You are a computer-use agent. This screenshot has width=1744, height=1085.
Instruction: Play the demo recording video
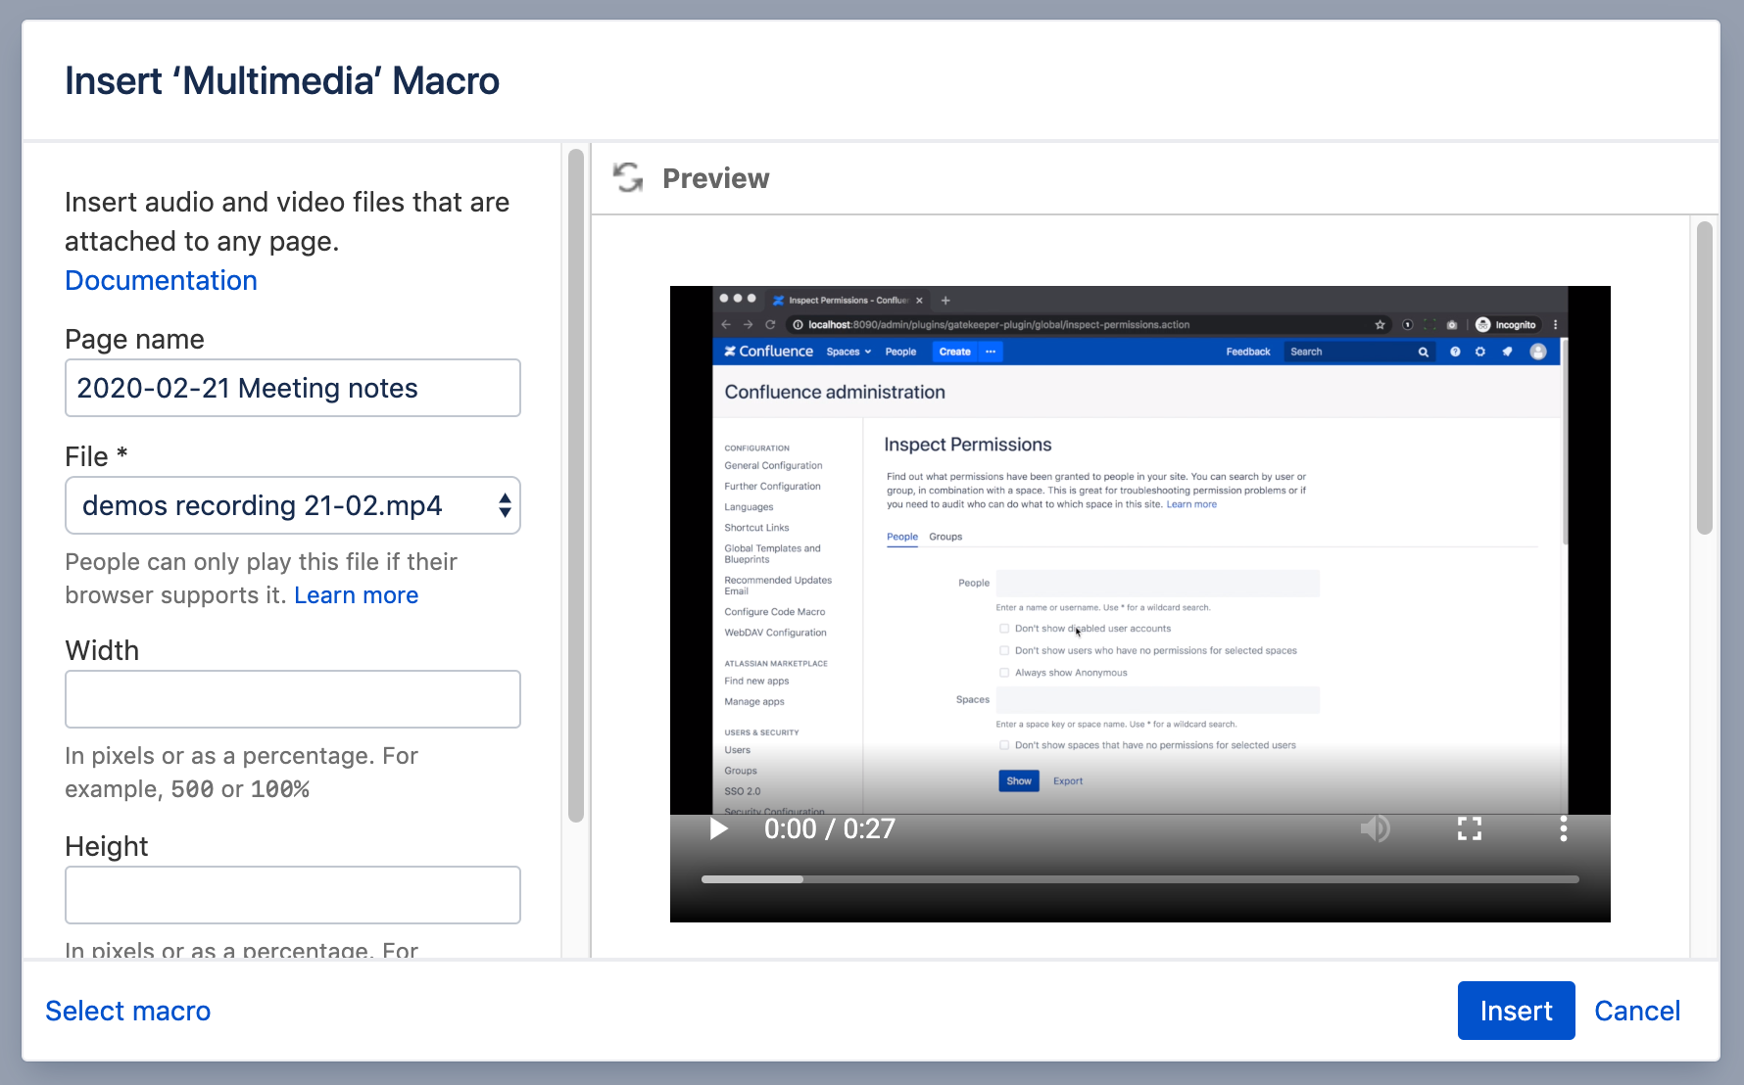point(718,829)
